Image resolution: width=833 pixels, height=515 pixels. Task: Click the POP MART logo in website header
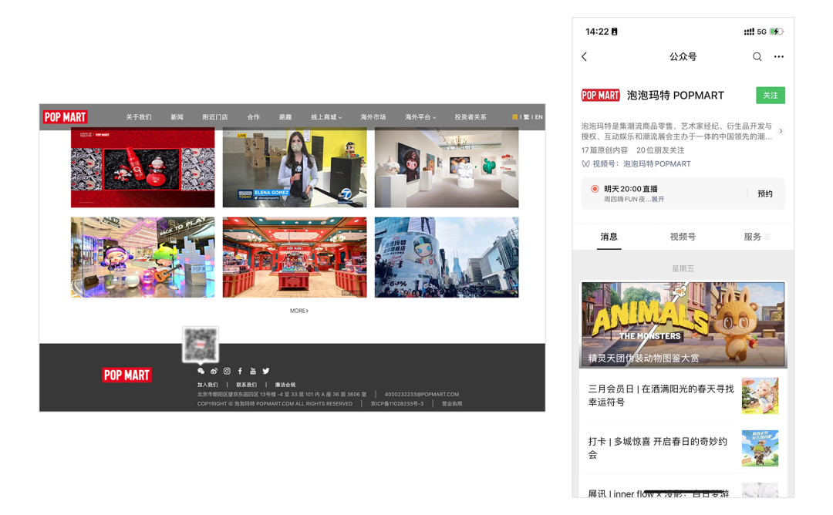pyautogui.click(x=66, y=117)
